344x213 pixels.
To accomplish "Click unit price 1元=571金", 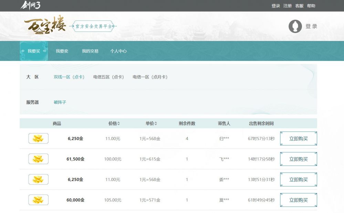I will click(150, 200).
